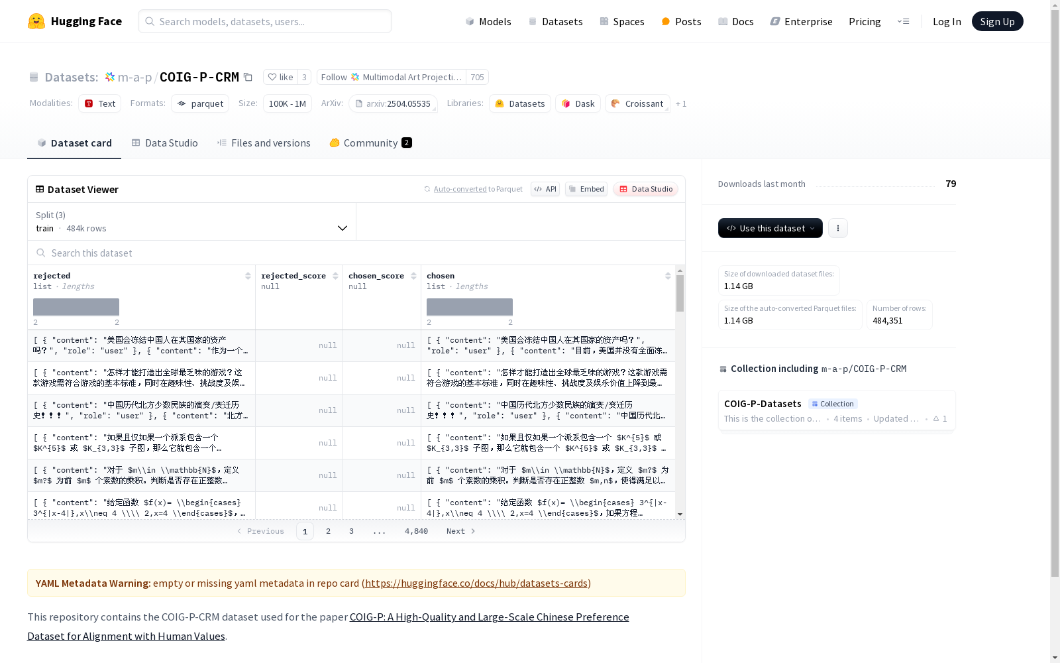Viewport: 1060px width, 663px height.
Task: Open the Datasets page from navbar
Action: click(555, 21)
